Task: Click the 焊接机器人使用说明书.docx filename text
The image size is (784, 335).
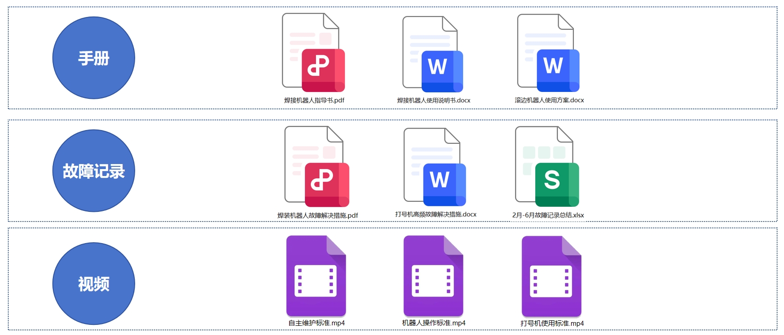Action: (434, 100)
